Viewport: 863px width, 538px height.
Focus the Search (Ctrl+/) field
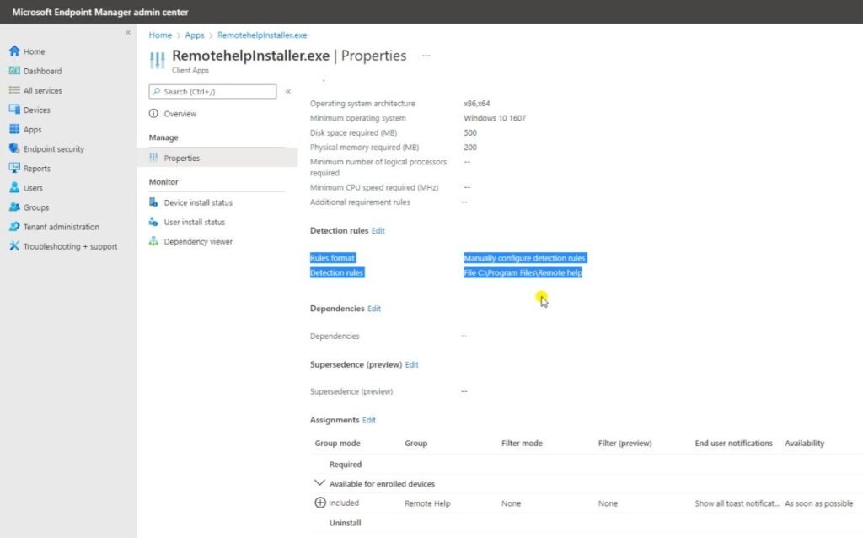pyautogui.click(x=212, y=91)
